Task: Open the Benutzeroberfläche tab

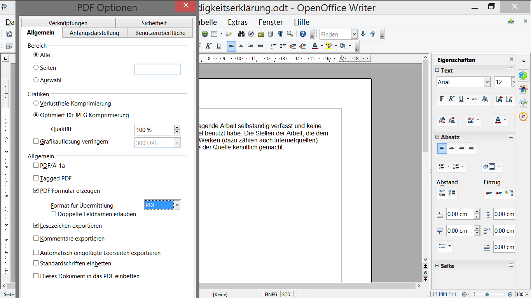Action: tap(160, 33)
